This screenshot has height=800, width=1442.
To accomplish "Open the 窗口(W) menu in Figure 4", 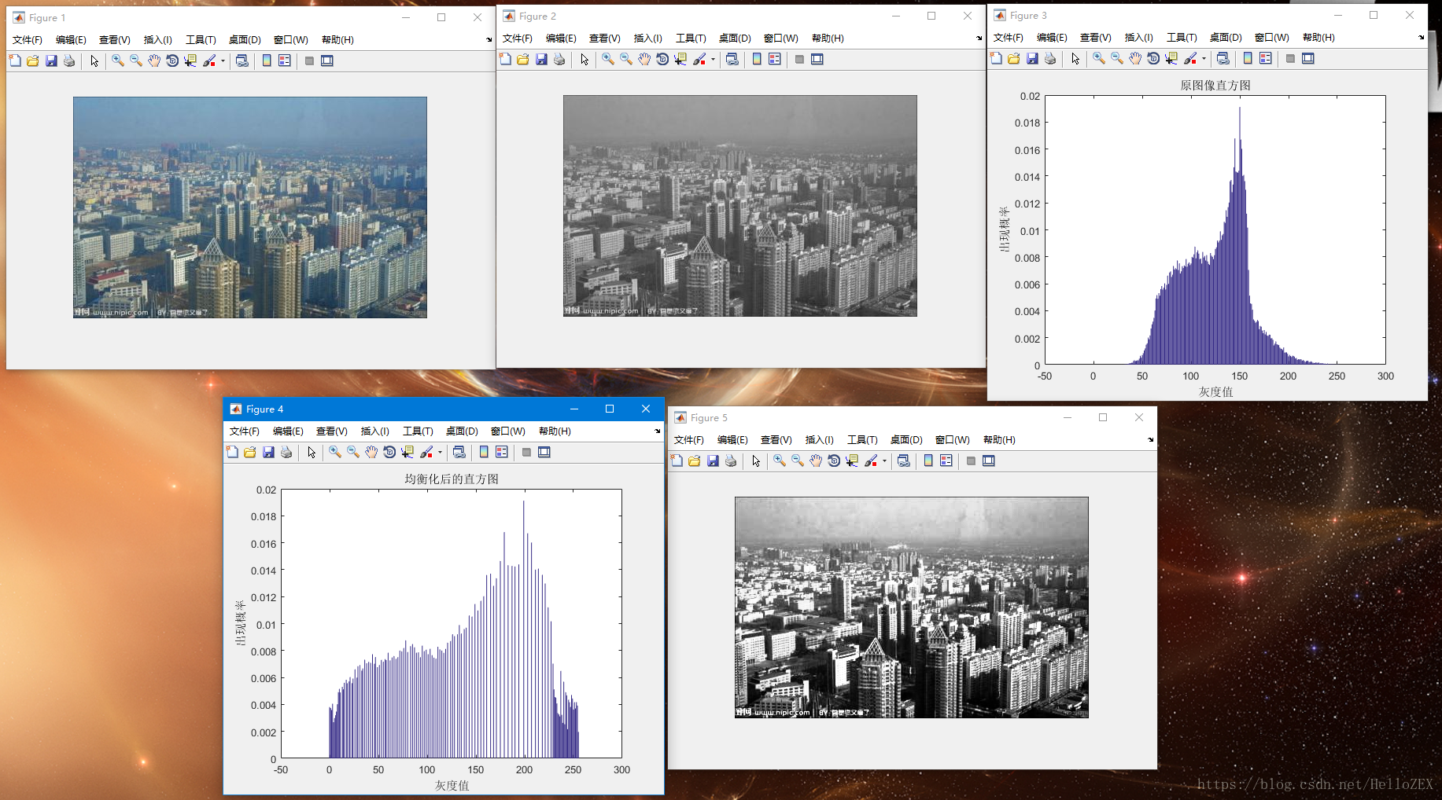I will click(x=508, y=431).
